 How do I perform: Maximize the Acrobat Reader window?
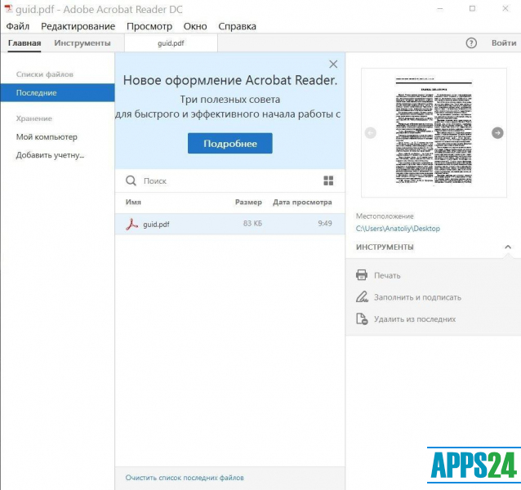pyautogui.click(x=472, y=9)
